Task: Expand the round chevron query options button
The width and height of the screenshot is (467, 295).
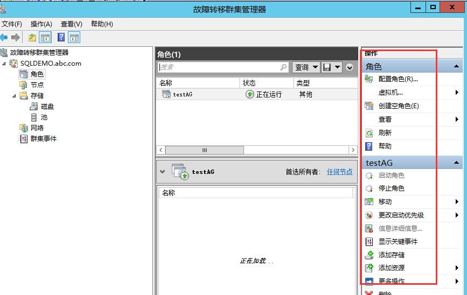Action: point(350,68)
